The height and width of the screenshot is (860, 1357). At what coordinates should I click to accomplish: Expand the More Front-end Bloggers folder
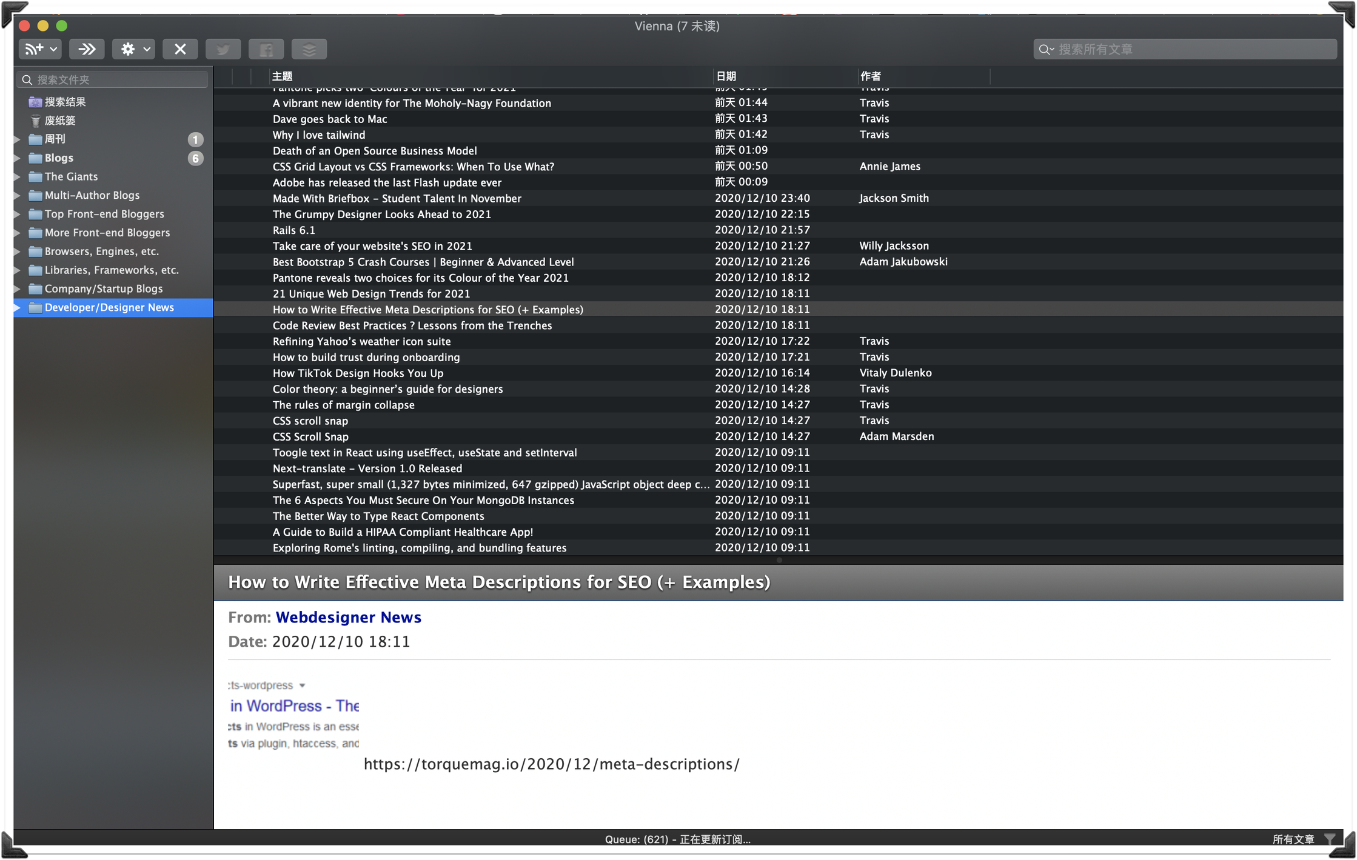[18, 233]
